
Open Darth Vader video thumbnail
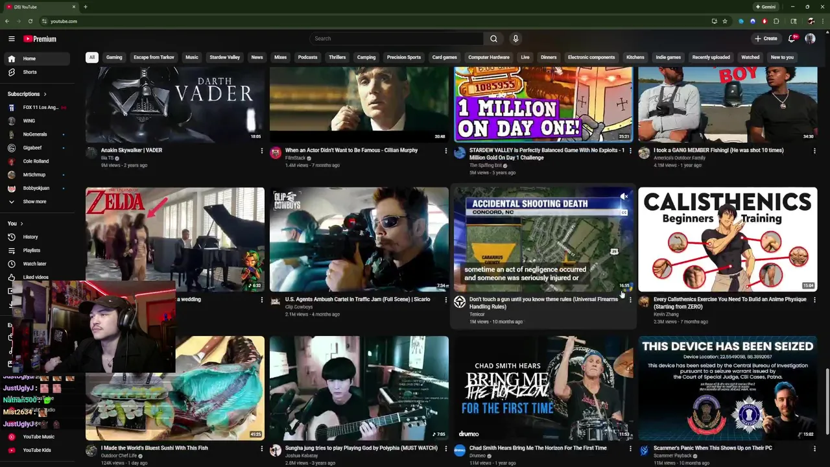(175, 104)
